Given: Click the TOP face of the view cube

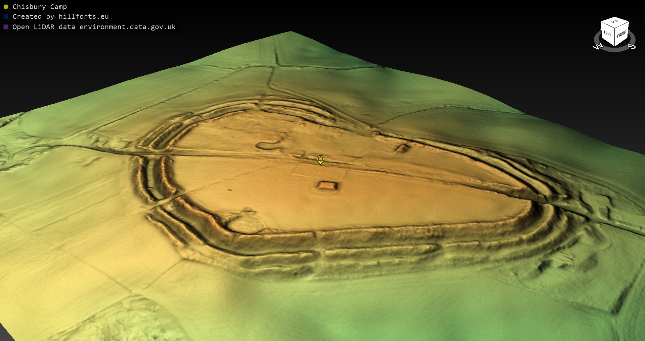Looking at the screenshot, I should point(614,22).
